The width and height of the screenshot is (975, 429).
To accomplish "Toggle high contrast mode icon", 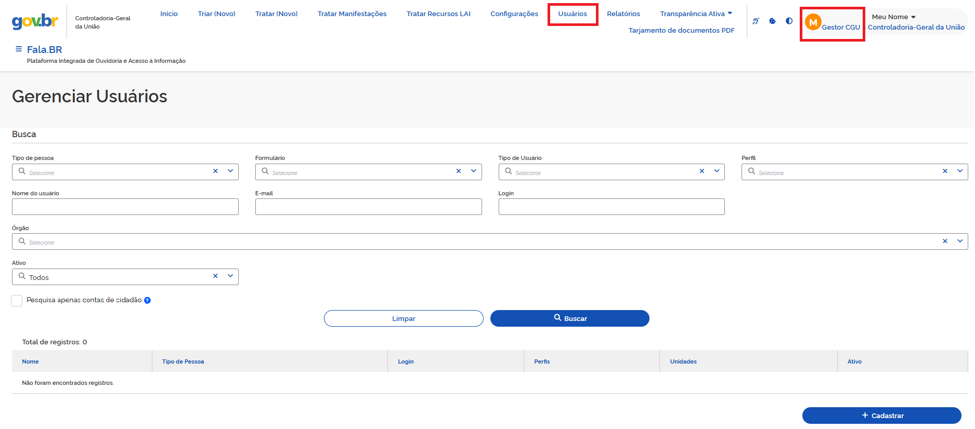I will pyautogui.click(x=789, y=21).
